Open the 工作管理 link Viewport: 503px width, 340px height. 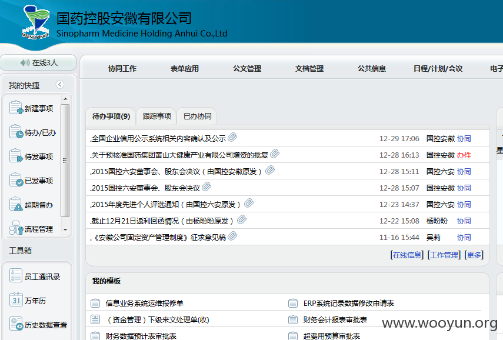click(444, 255)
